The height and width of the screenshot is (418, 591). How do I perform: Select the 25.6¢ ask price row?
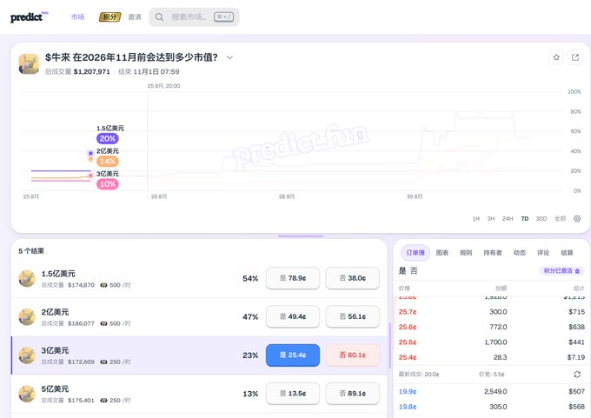click(492, 327)
